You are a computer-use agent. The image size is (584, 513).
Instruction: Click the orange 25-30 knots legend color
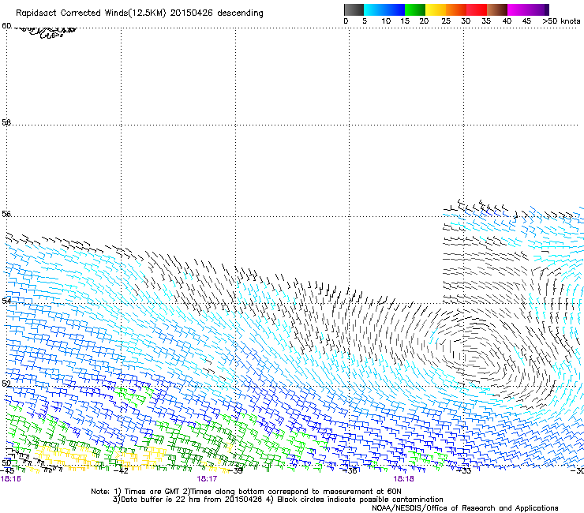456,9
